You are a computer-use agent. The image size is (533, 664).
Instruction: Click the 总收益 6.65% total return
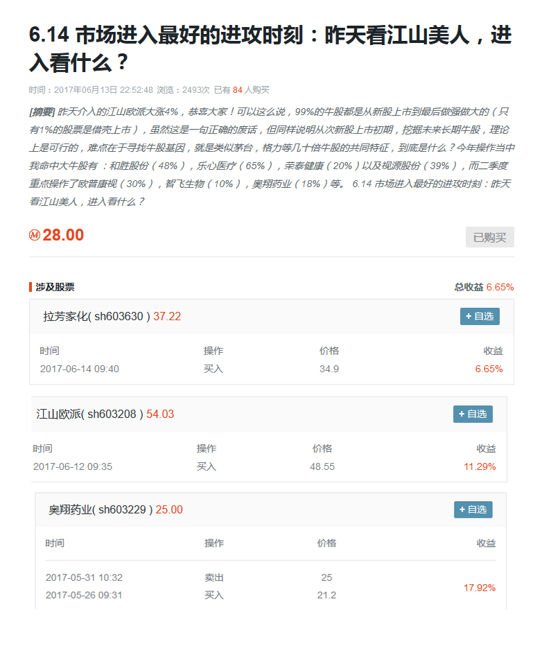click(x=484, y=287)
